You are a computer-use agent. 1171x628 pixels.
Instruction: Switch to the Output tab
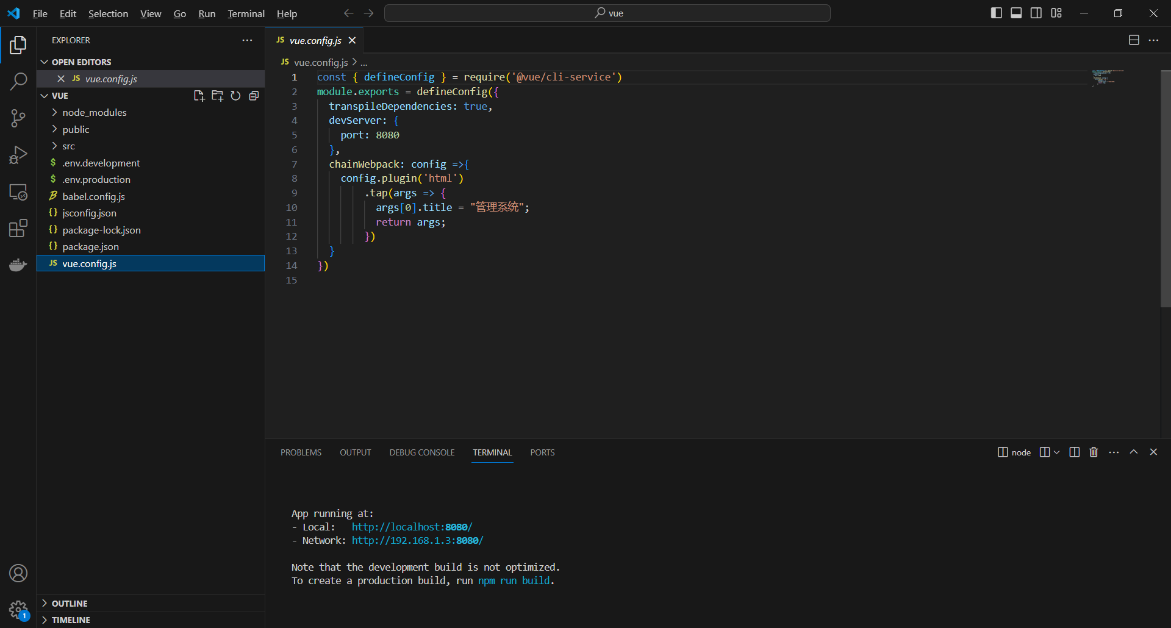point(356,452)
